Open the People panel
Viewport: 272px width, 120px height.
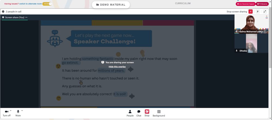[130, 113]
